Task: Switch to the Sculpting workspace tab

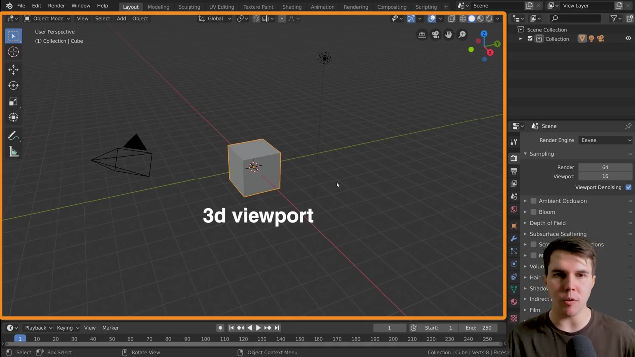Action: tap(189, 7)
